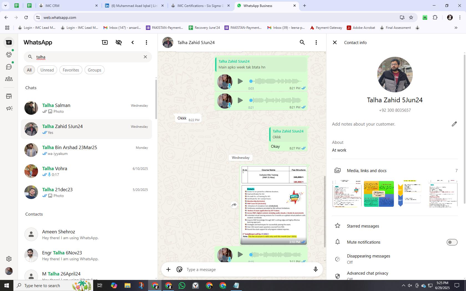Seek in 0:21 voice message waveform
466x291 pixels.
(x=275, y=100)
